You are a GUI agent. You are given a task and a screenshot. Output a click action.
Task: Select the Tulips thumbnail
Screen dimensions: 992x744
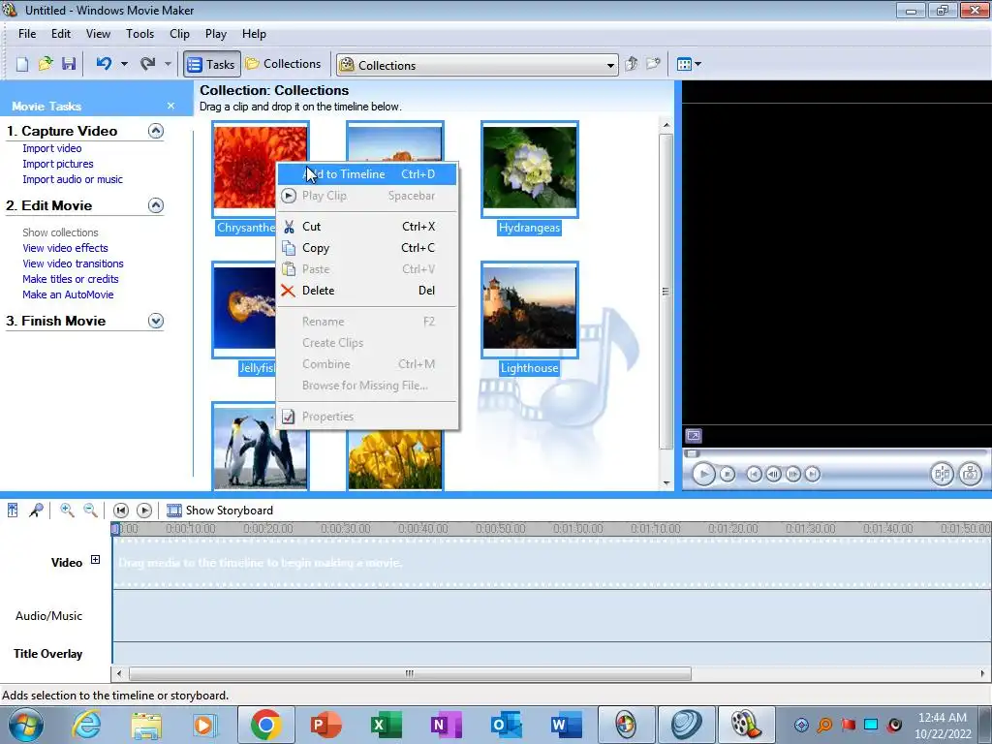[395, 460]
